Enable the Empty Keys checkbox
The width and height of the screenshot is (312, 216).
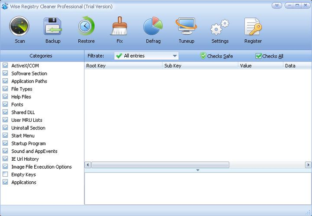point(5,174)
